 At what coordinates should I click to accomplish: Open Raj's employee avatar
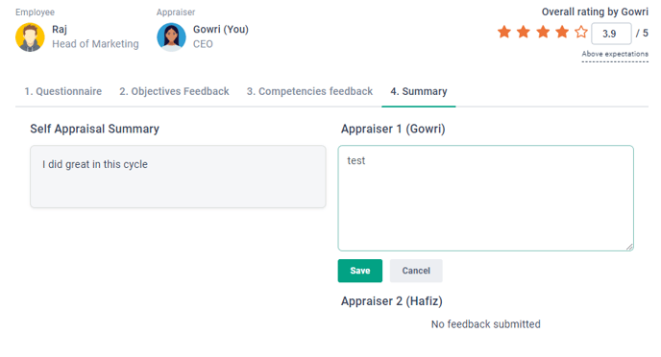pos(30,37)
